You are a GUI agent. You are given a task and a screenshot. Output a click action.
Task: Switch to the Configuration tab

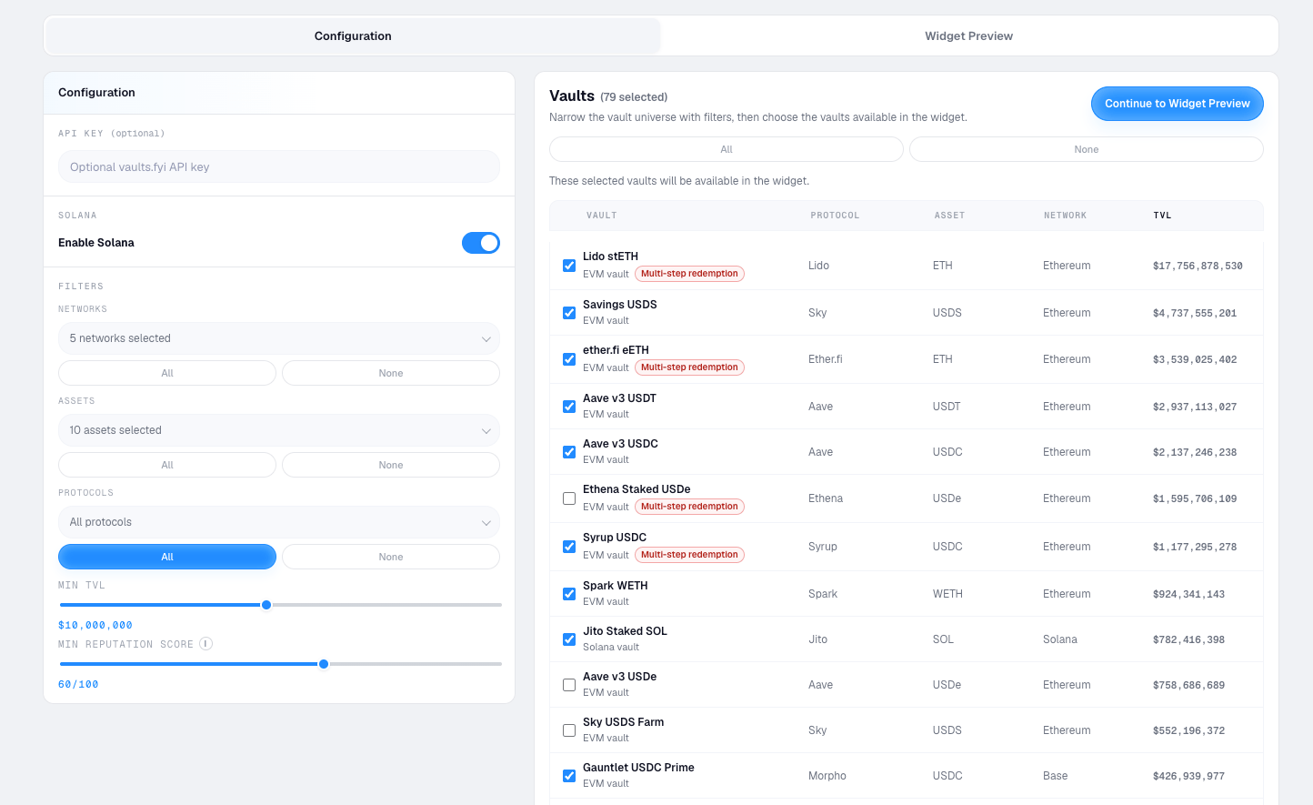(x=353, y=35)
